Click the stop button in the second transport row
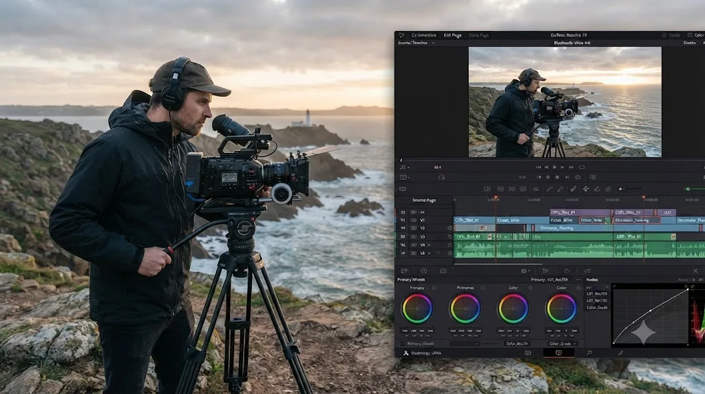Image resolution: width=705 pixels, height=394 pixels. pos(557,177)
